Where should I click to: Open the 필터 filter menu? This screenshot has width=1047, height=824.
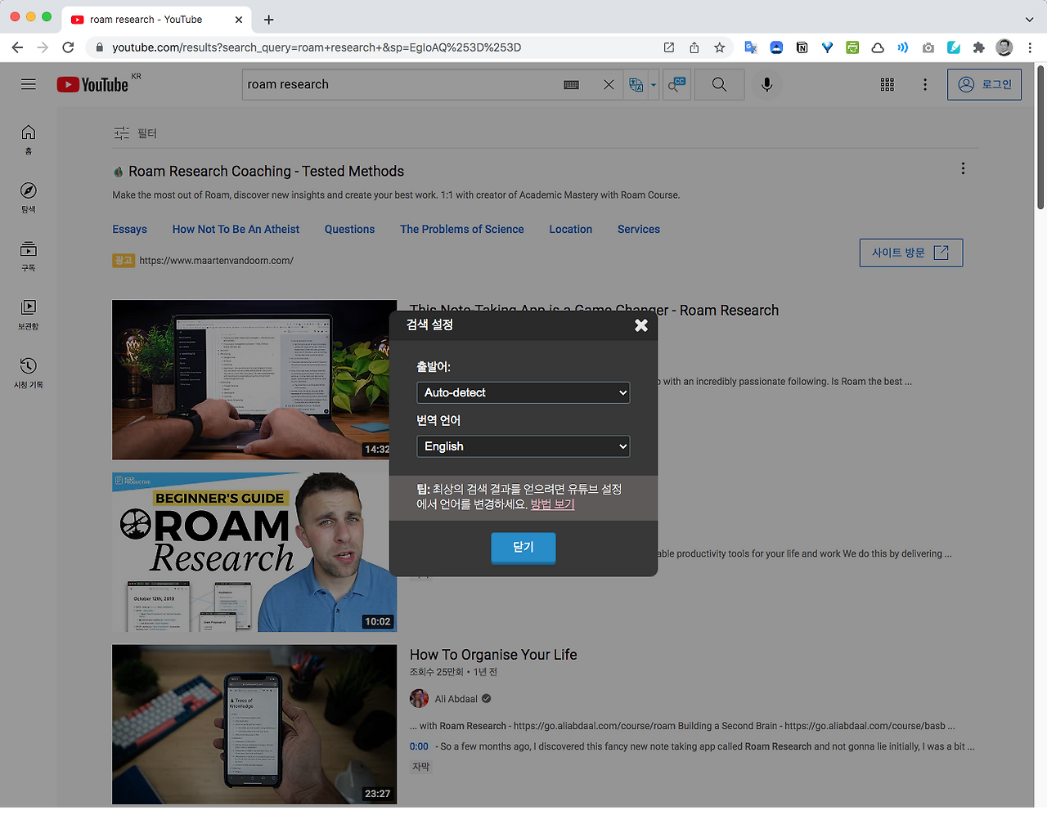(x=135, y=133)
